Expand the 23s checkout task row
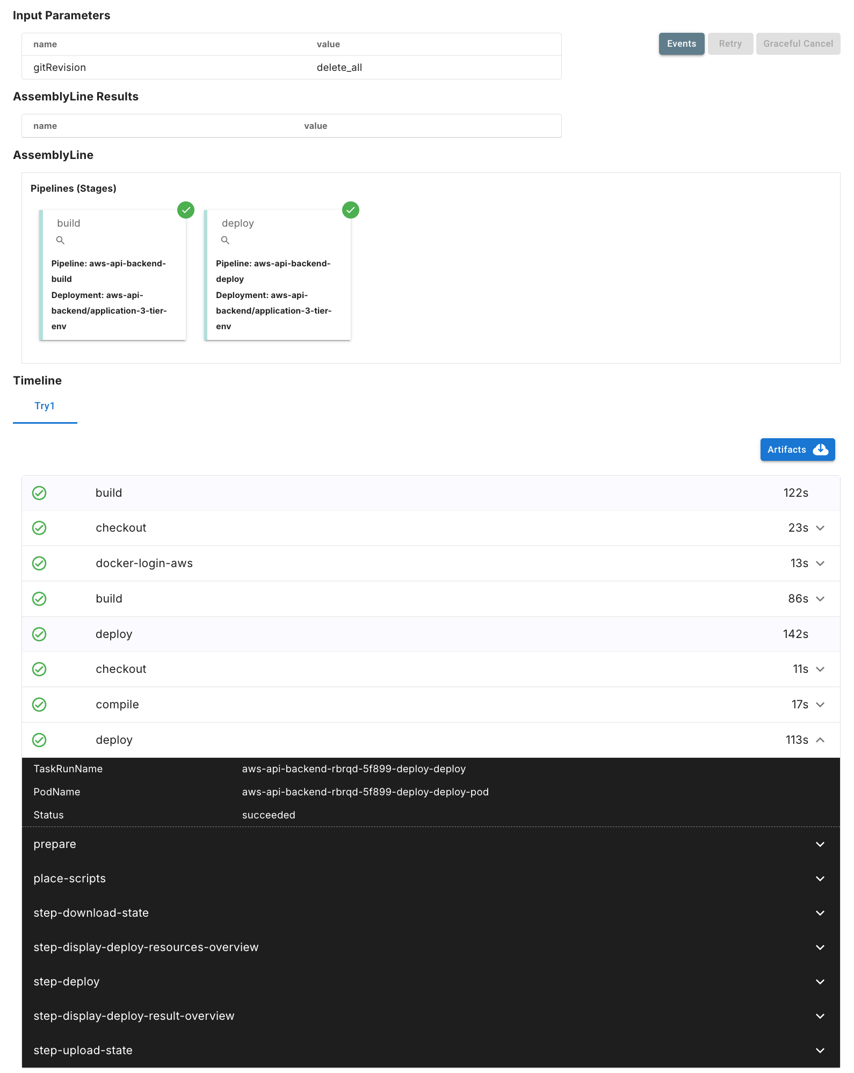 [x=820, y=528]
